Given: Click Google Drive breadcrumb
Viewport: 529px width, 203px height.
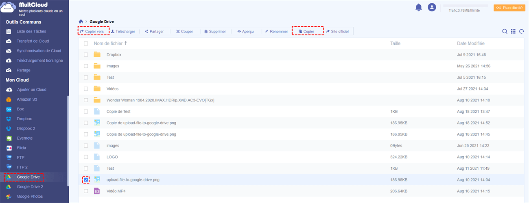Looking at the screenshot, I should tap(102, 22).
